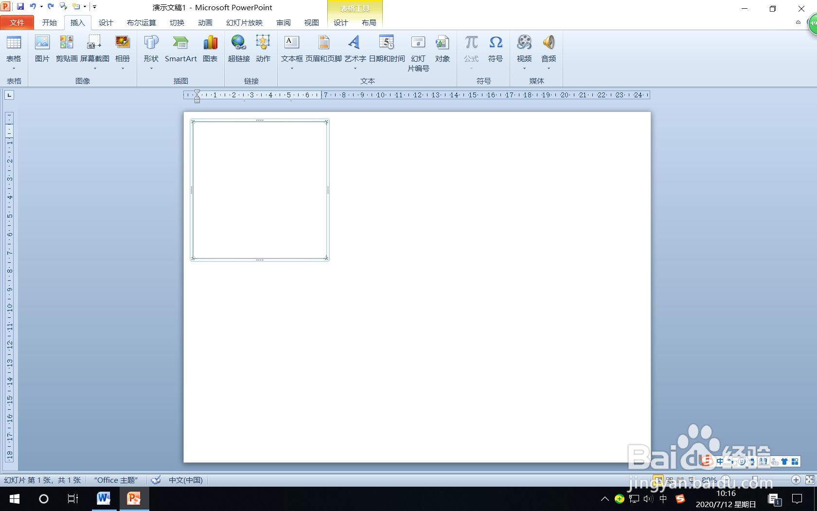
Task: Open 剪贴画 clip art pane
Action: [x=67, y=49]
